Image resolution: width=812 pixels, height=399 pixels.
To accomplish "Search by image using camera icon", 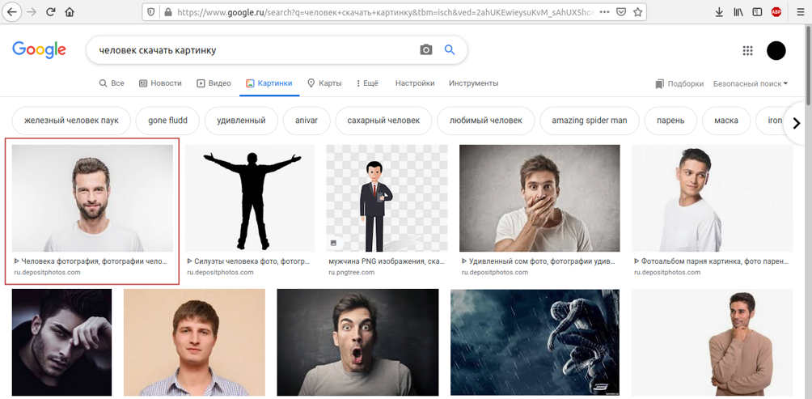I will 425,49.
